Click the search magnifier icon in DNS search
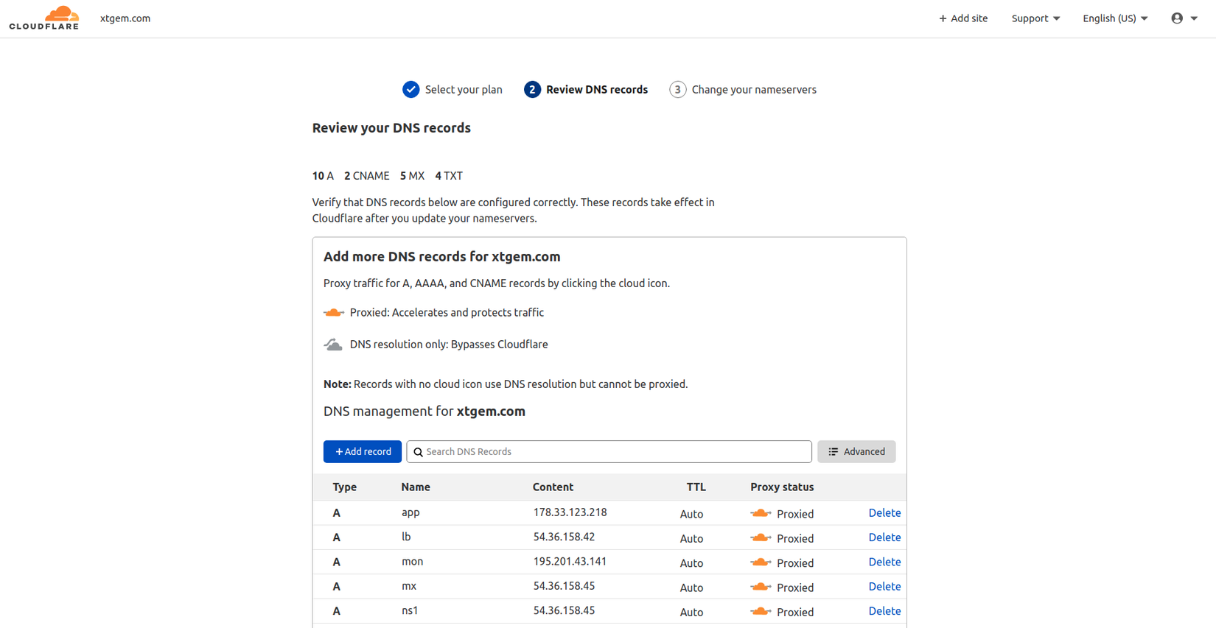Screen dimensions: 1216x628 pyautogui.click(x=419, y=452)
